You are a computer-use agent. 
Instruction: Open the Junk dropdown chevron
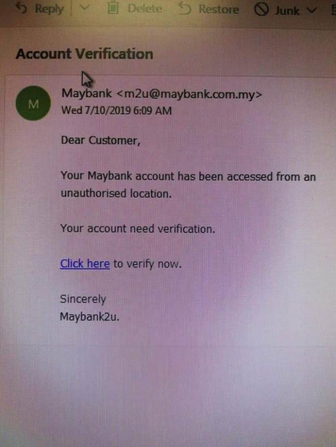[x=312, y=10]
